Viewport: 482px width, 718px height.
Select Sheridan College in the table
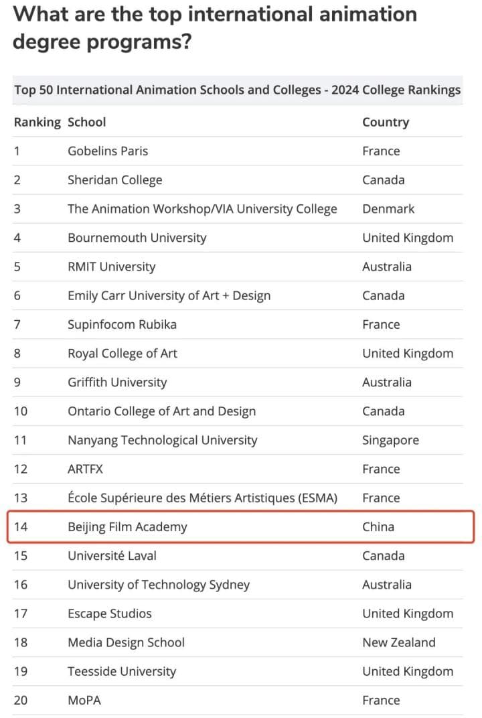(115, 180)
